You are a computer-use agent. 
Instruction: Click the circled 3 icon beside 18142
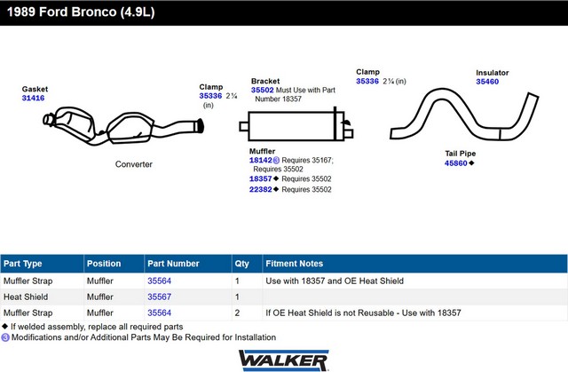tap(277, 161)
